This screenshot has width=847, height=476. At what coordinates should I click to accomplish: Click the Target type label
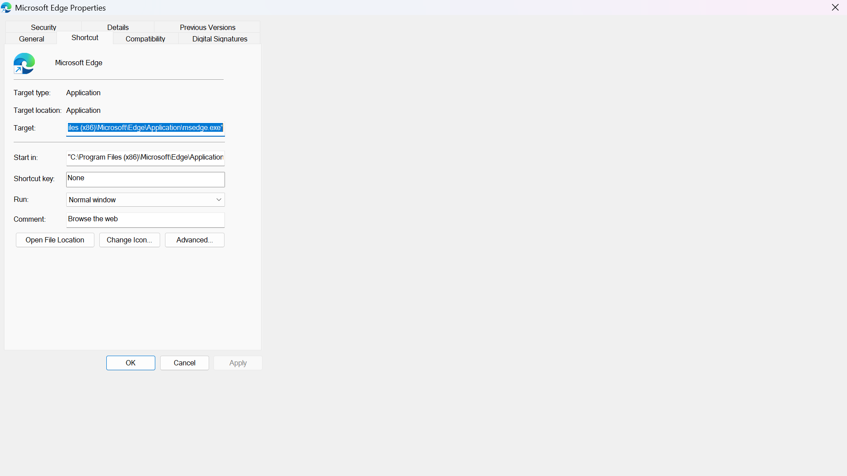click(32, 93)
